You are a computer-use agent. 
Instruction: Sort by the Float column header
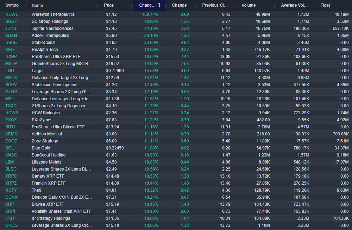tap(325, 5)
